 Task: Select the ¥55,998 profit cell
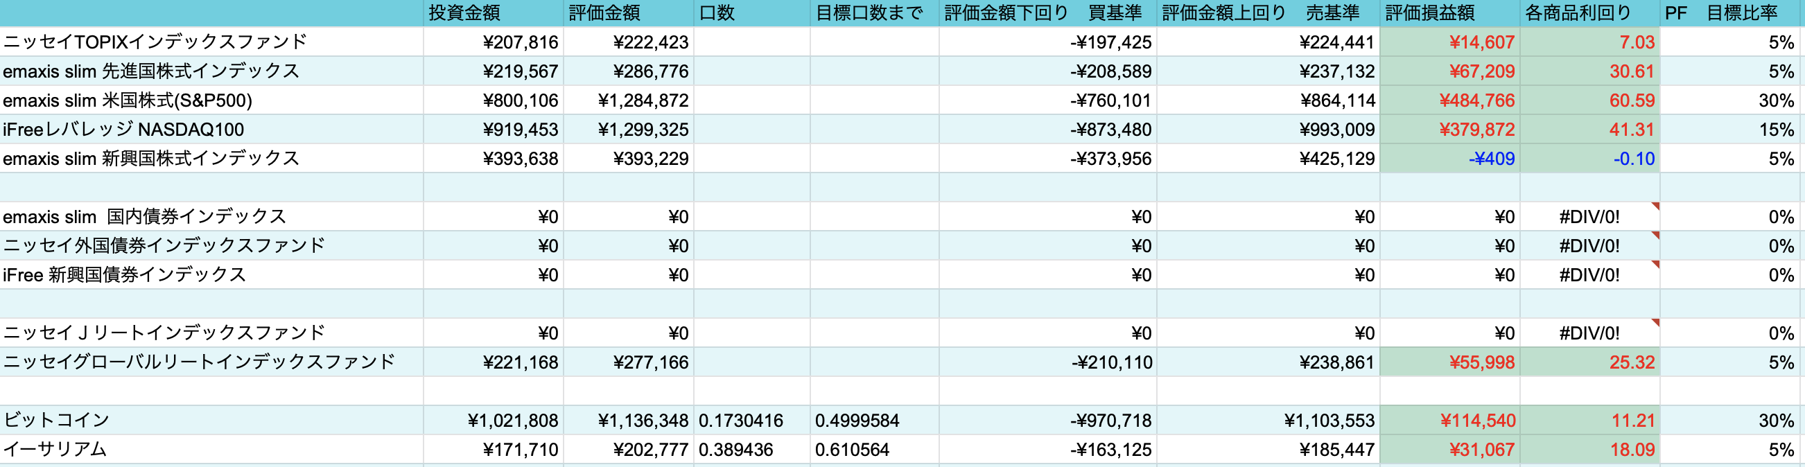(x=1449, y=362)
